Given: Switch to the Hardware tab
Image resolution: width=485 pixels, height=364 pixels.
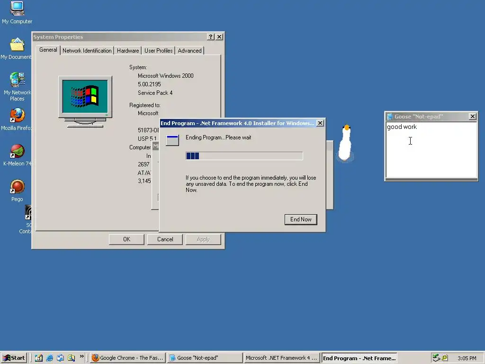Looking at the screenshot, I should click(x=128, y=50).
